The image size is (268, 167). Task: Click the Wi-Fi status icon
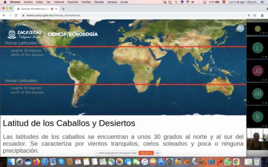[187, 2]
